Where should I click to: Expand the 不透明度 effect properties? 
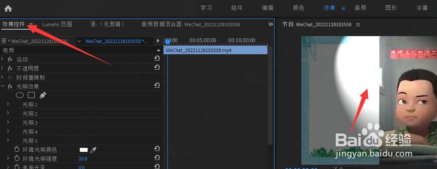click(2, 68)
